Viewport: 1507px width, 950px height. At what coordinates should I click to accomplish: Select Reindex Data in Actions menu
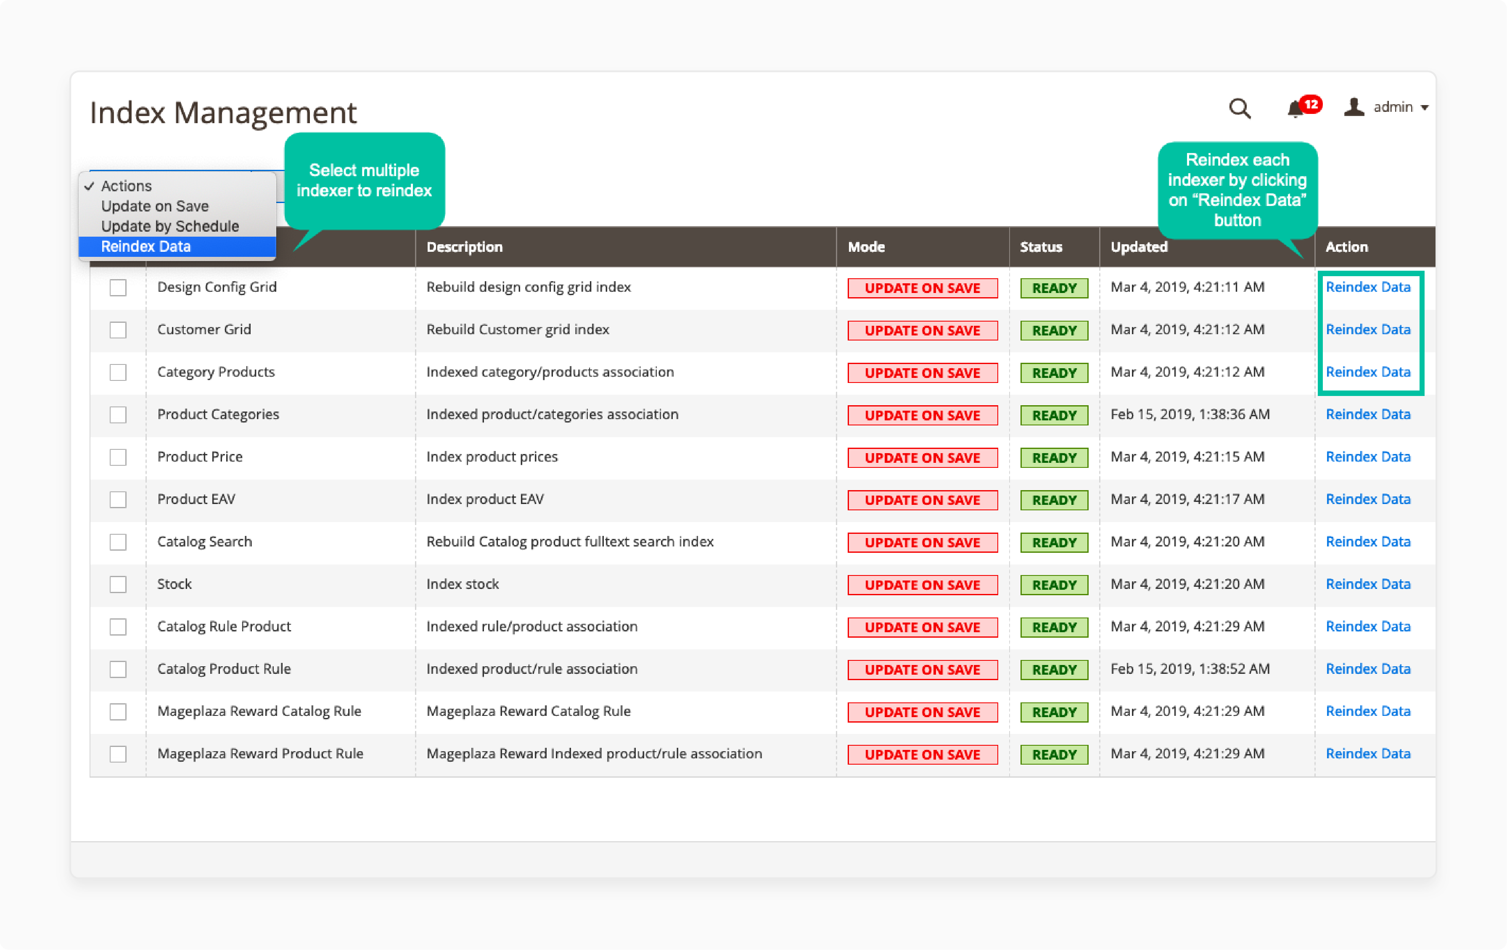pyautogui.click(x=177, y=246)
